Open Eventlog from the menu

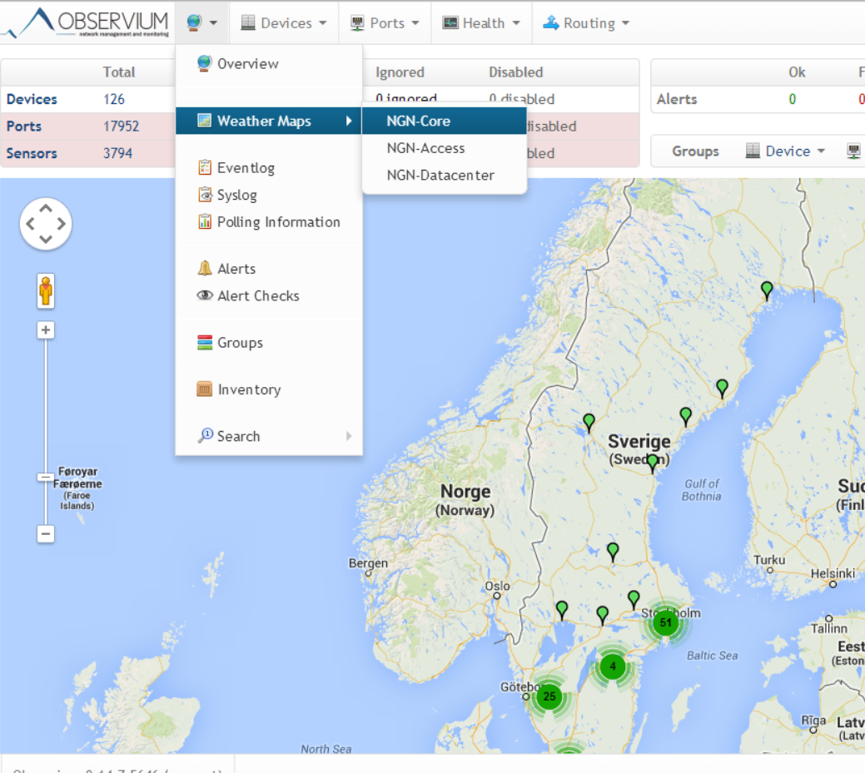pos(269,167)
